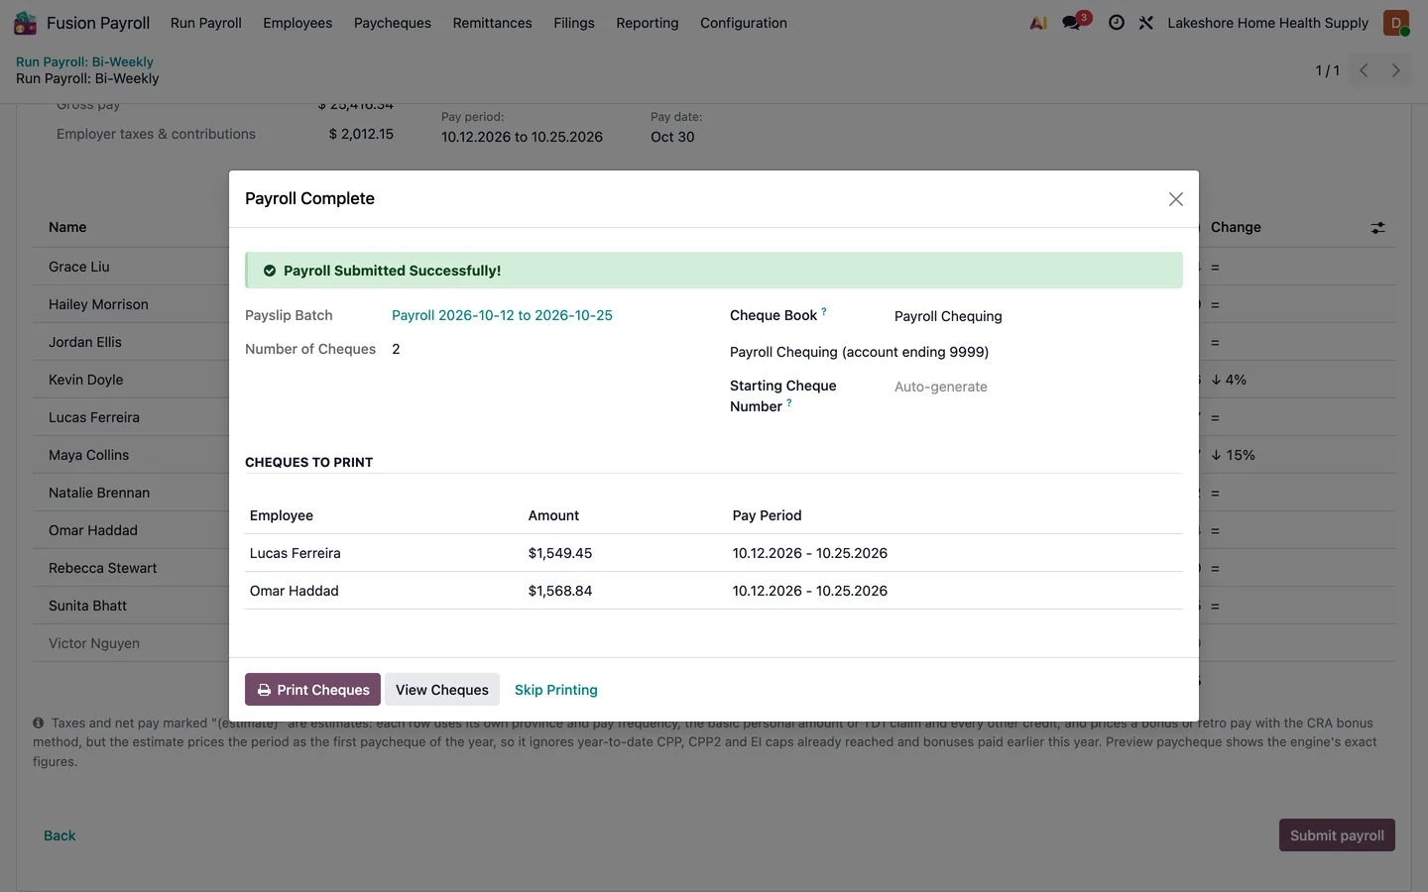Click the Submit payroll button
Image resolution: width=1428 pixels, height=892 pixels.
(1337, 836)
